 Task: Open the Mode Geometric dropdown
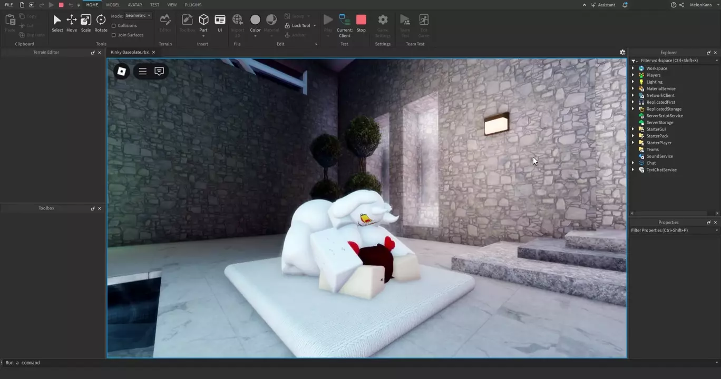[x=138, y=16]
